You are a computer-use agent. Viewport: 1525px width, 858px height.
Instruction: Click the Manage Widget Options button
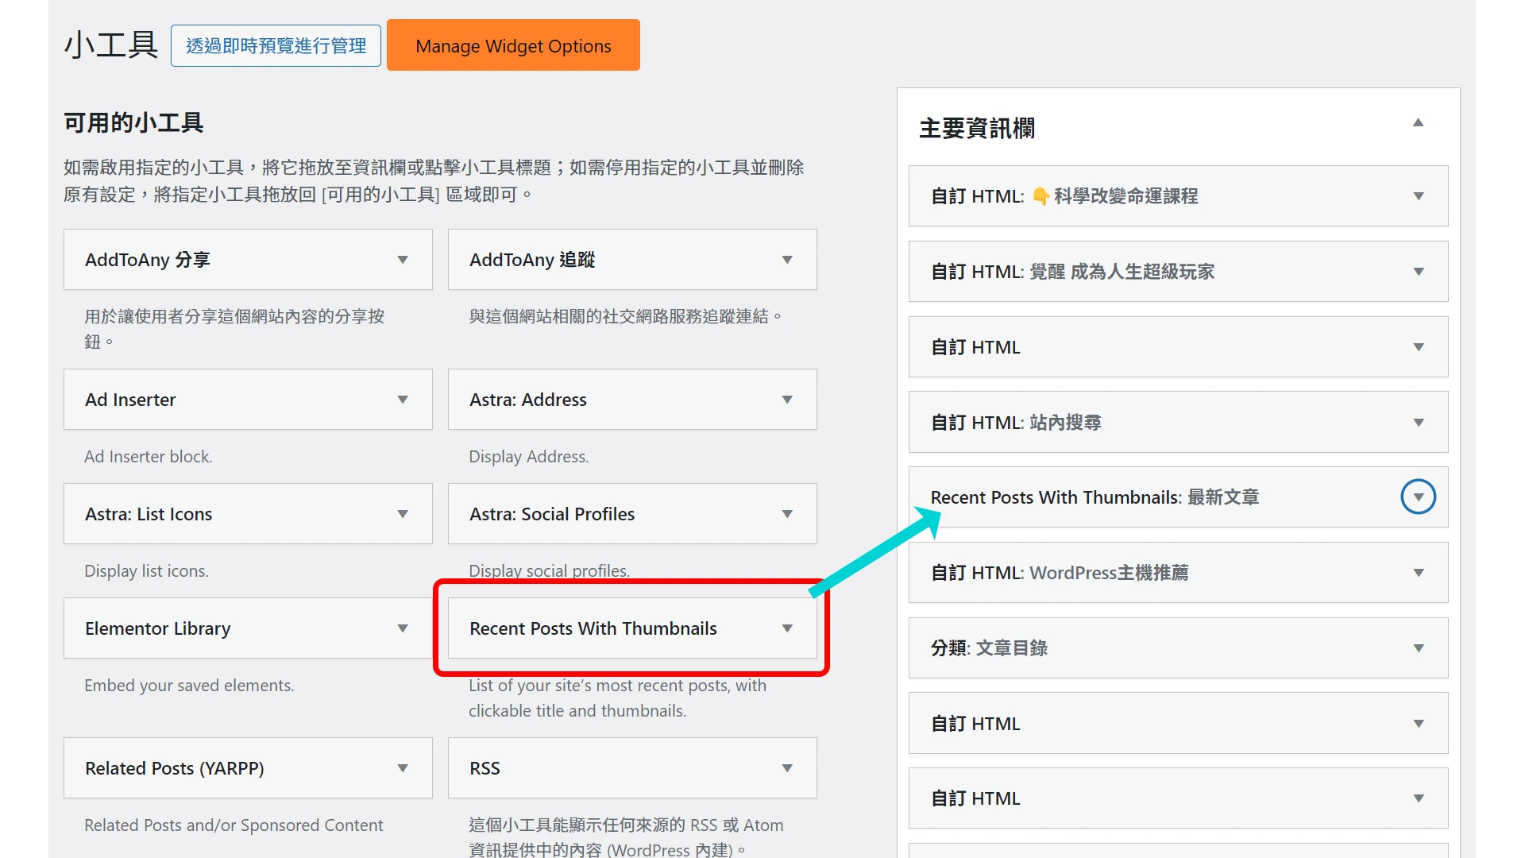[513, 45]
